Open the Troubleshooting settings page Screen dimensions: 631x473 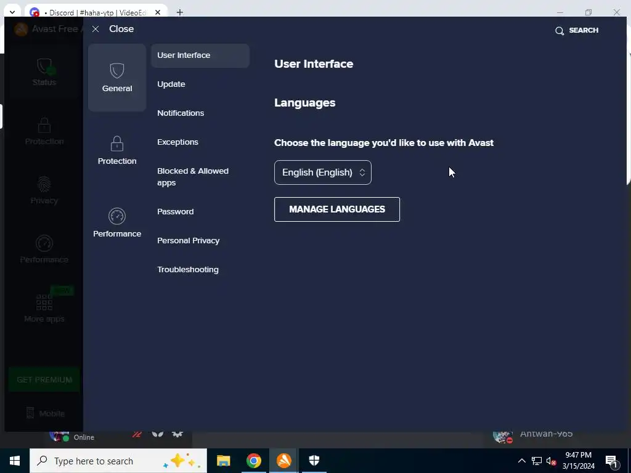point(187,270)
